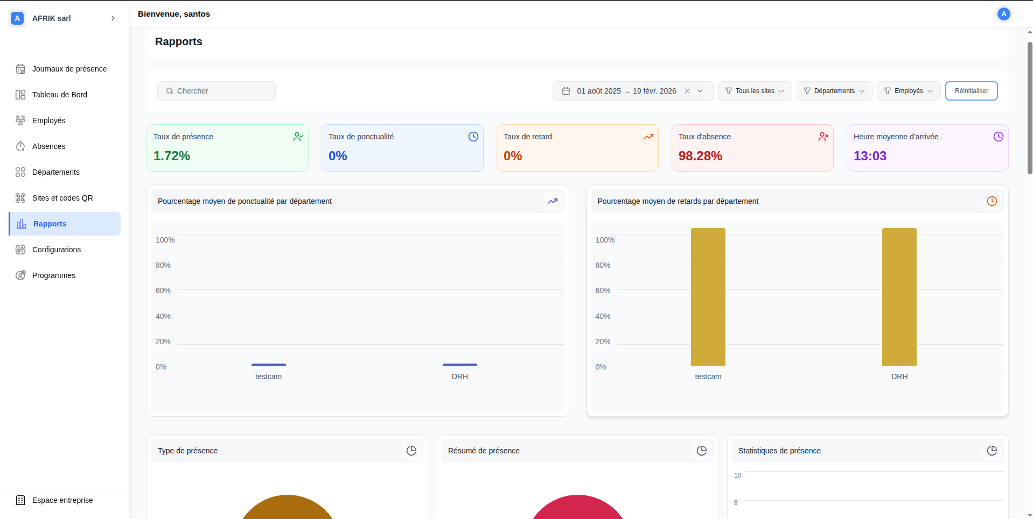This screenshot has width=1033, height=519.
Task: Navigate to the Configurations menu item
Action: [57, 250]
